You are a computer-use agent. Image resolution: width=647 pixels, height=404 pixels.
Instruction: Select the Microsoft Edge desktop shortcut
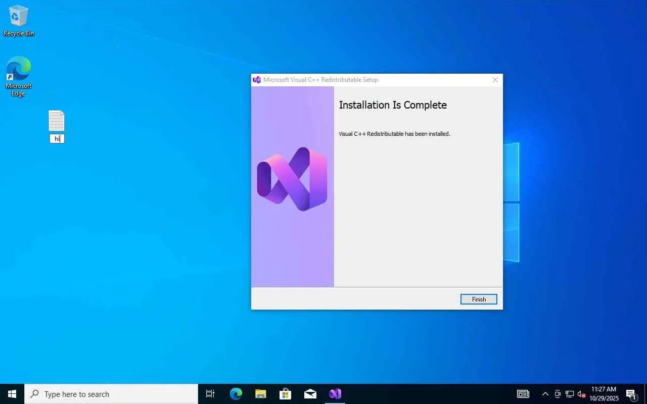point(19,76)
